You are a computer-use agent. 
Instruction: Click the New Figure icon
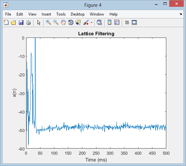coord(6,22)
